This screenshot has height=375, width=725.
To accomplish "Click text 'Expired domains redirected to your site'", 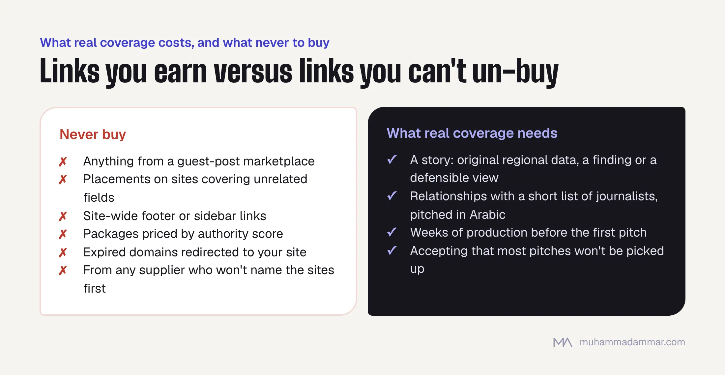I will [x=195, y=252].
